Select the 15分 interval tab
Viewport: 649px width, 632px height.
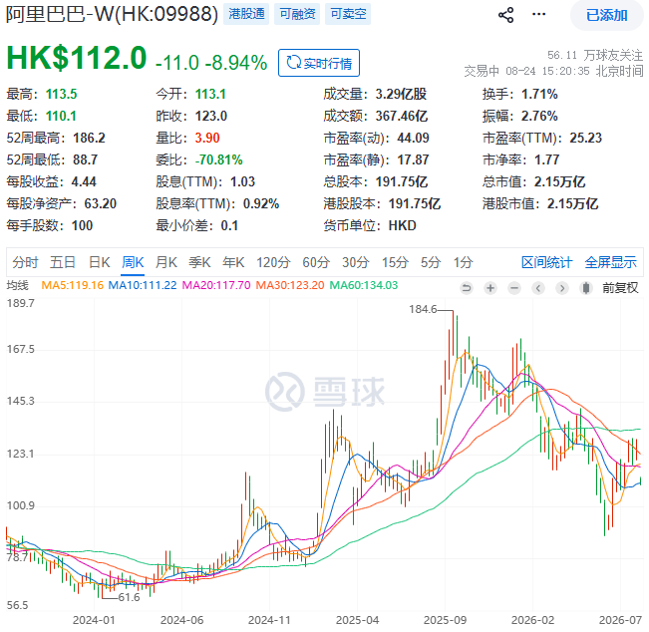tap(395, 262)
